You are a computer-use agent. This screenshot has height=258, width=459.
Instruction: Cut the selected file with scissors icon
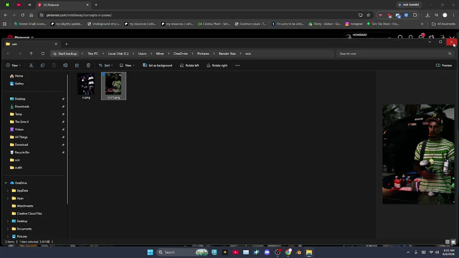click(31, 65)
